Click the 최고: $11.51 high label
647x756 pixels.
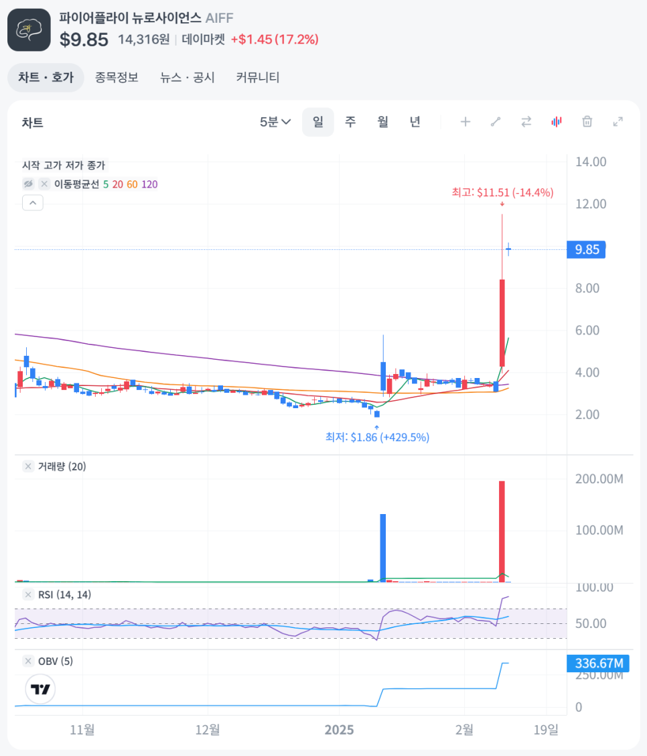pyautogui.click(x=502, y=192)
